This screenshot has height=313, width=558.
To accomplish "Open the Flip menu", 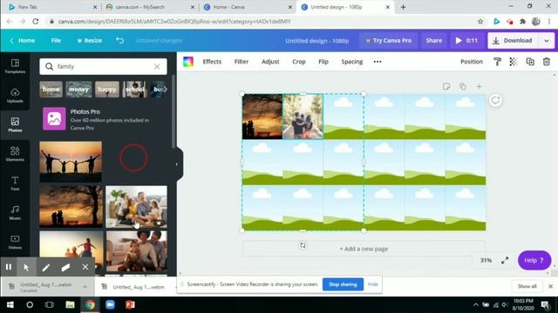I will click(x=323, y=62).
